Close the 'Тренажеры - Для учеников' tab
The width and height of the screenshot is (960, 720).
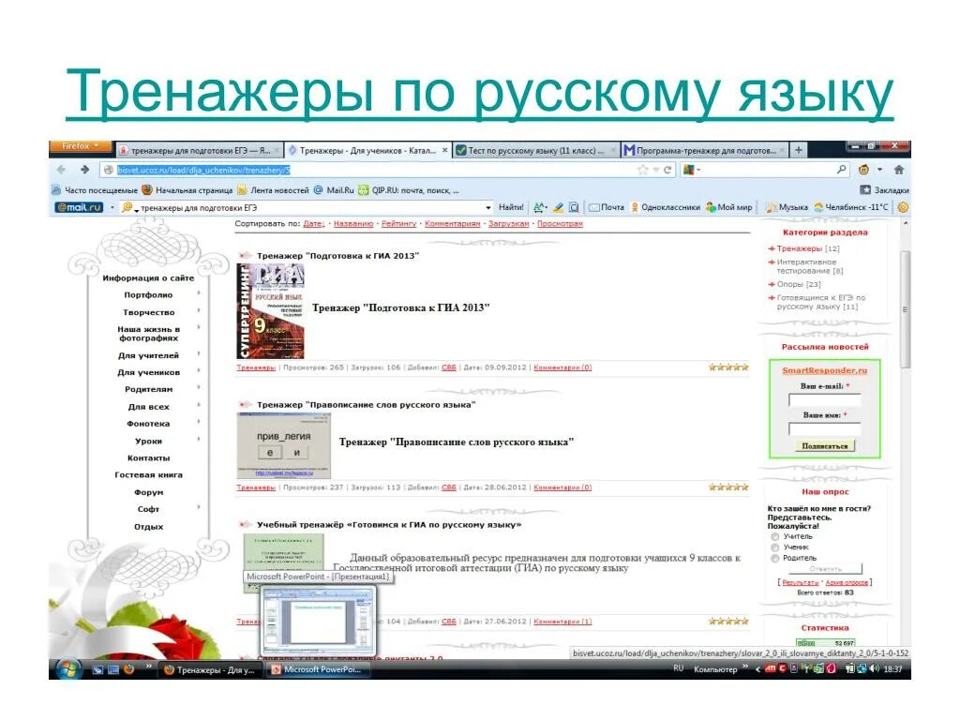click(445, 150)
